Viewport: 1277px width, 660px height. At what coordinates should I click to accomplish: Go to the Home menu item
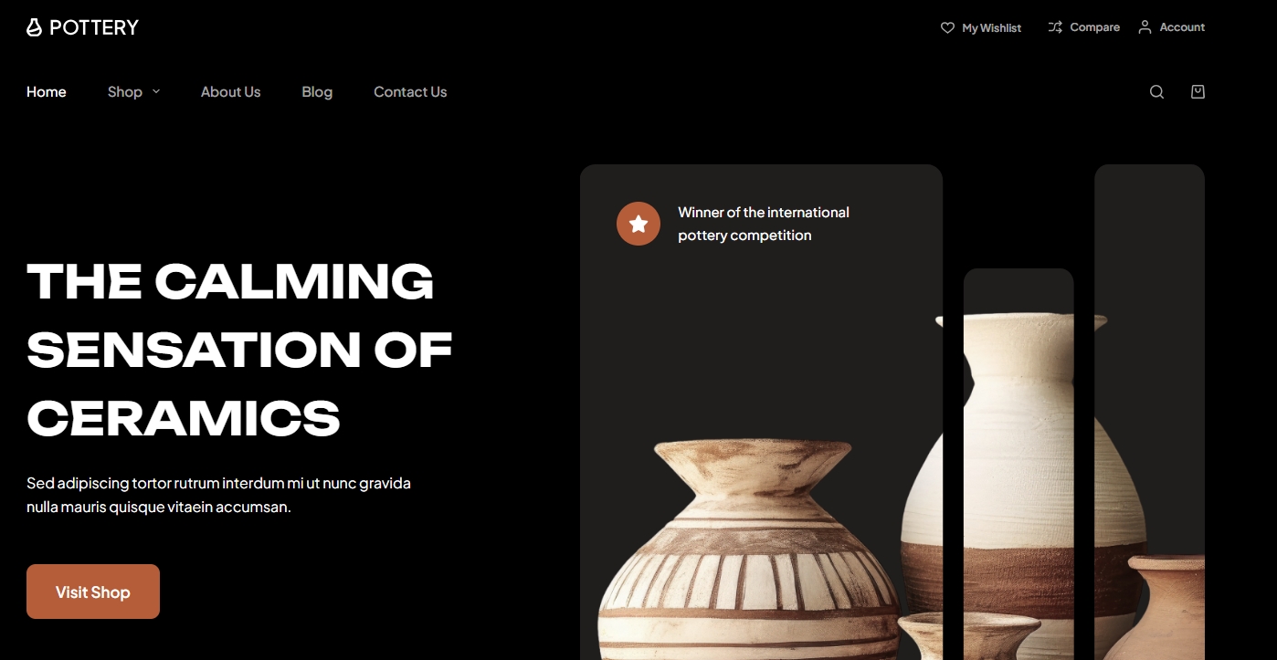pos(47,91)
